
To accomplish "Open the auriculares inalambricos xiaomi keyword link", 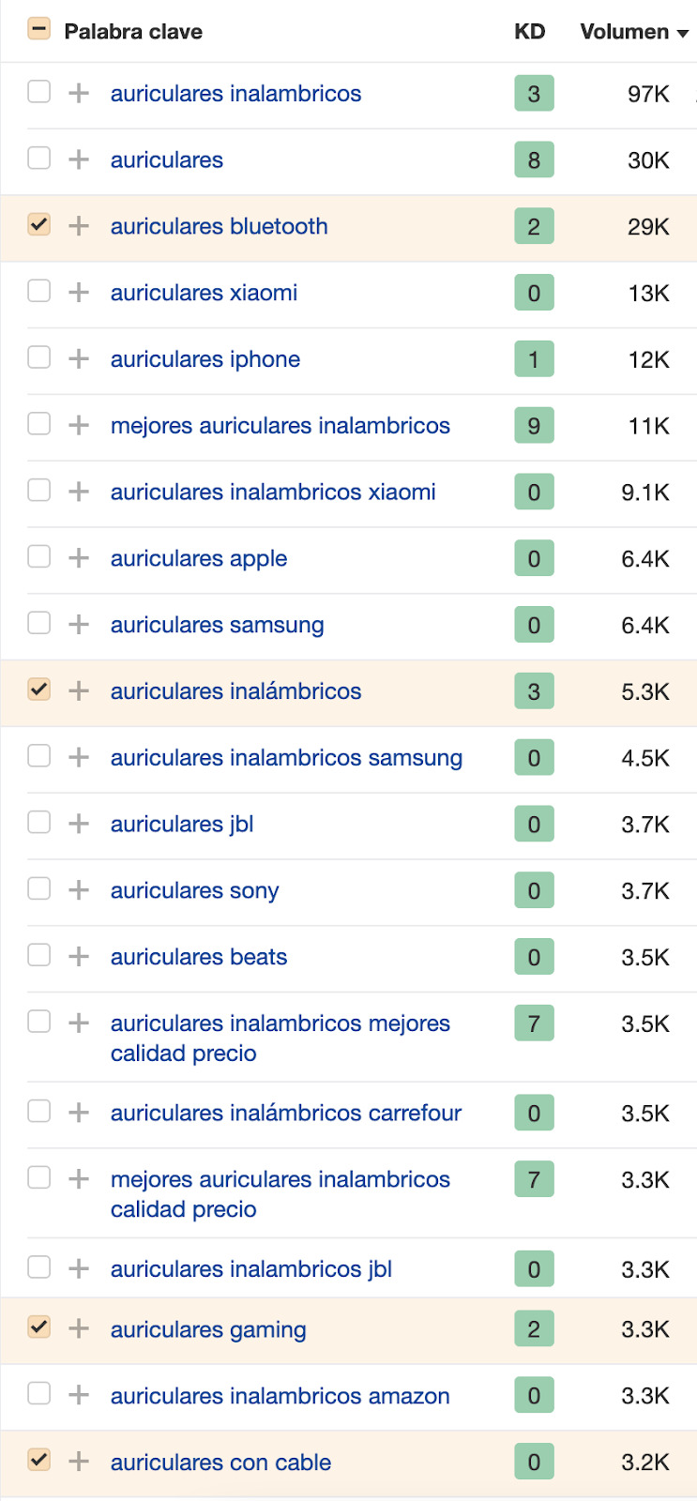I will [273, 492].
